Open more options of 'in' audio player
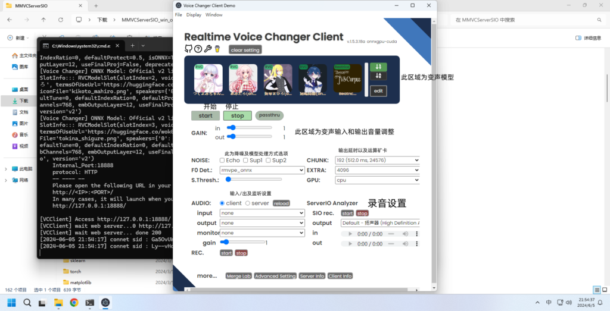The image size is (610, 311). click(416, 234)
